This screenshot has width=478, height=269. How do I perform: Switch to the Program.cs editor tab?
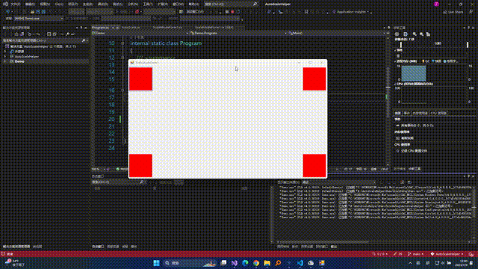coord(101,28)
